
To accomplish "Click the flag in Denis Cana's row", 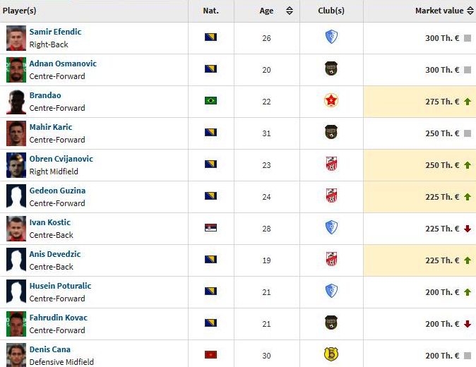I will 210,354.
